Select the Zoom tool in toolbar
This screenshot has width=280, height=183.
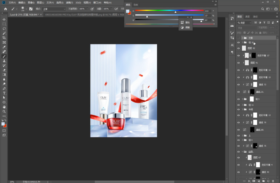4,111
